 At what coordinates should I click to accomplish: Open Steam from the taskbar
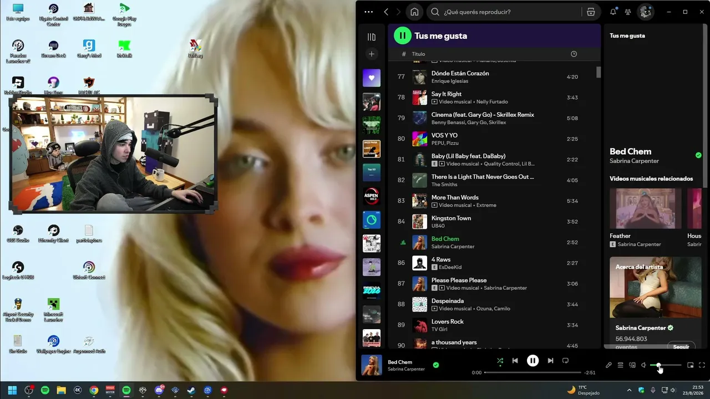[191, 390]
